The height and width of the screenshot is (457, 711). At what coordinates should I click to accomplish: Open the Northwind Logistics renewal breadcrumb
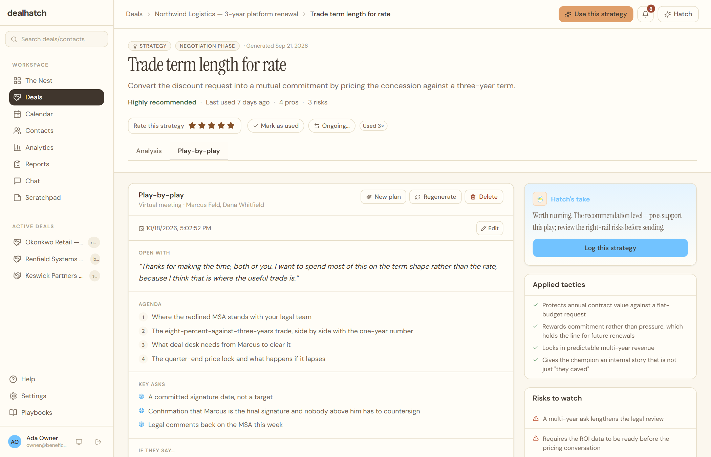pos(227,14)
